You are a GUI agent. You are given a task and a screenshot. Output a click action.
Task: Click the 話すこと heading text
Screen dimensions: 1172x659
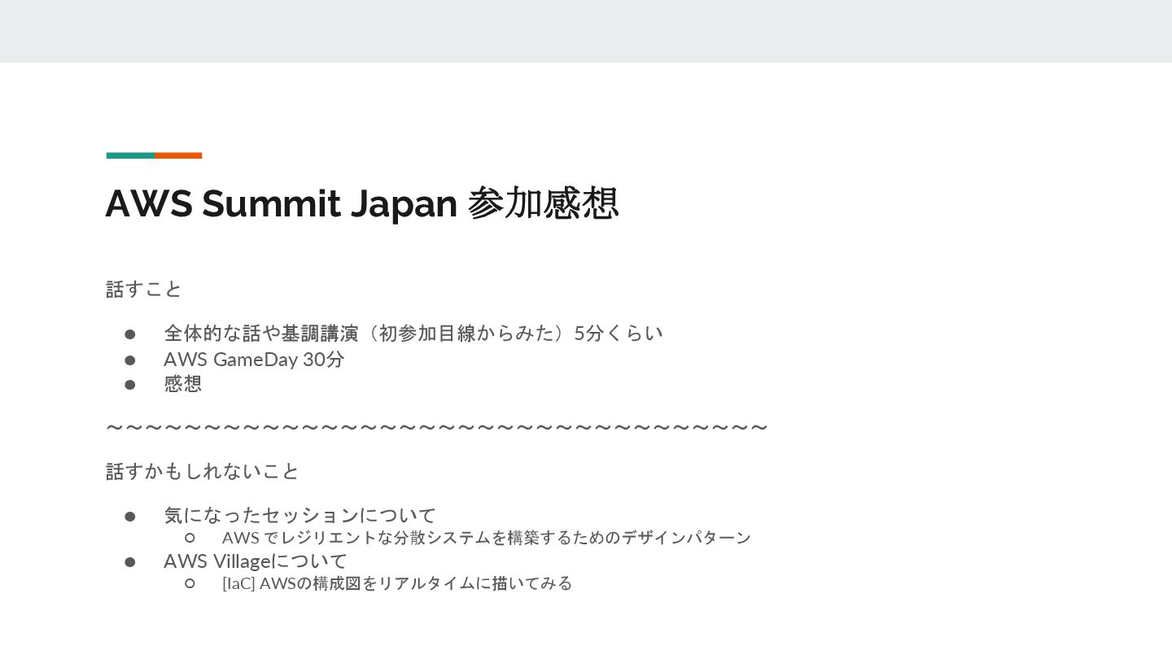point(144,289)
